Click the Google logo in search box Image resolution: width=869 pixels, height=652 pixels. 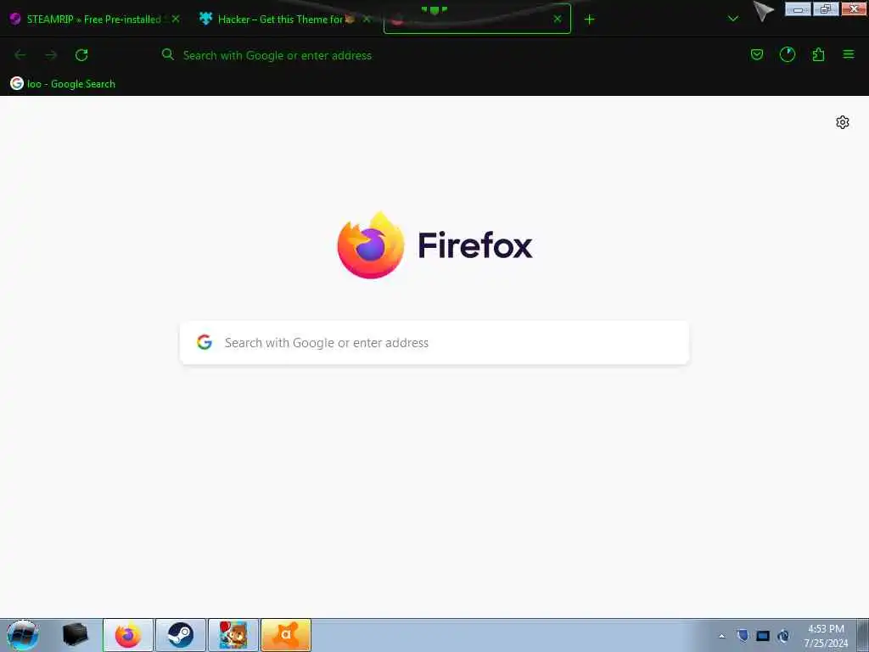[x=205, y=342]
